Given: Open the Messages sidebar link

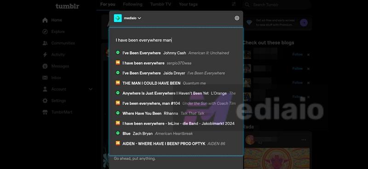Looking at the screenshot, I should (60, 66).
